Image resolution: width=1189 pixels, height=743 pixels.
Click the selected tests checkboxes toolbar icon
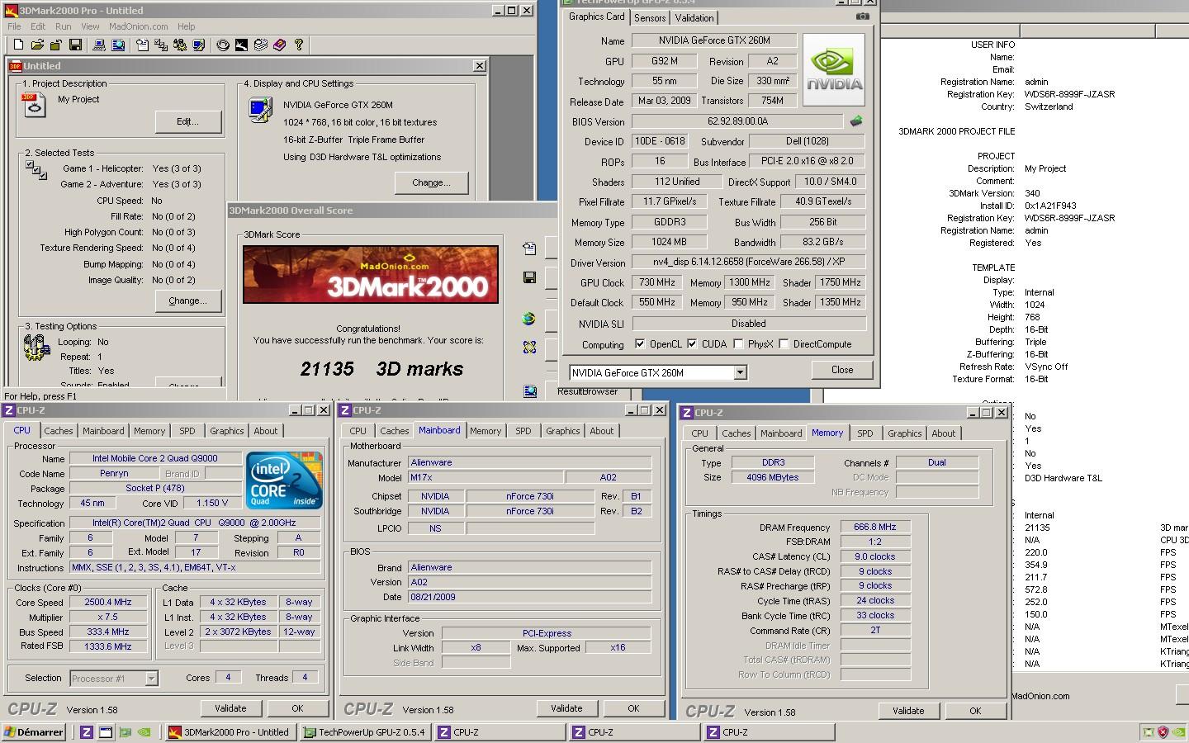pyautogui.click(x=161, y=45)
